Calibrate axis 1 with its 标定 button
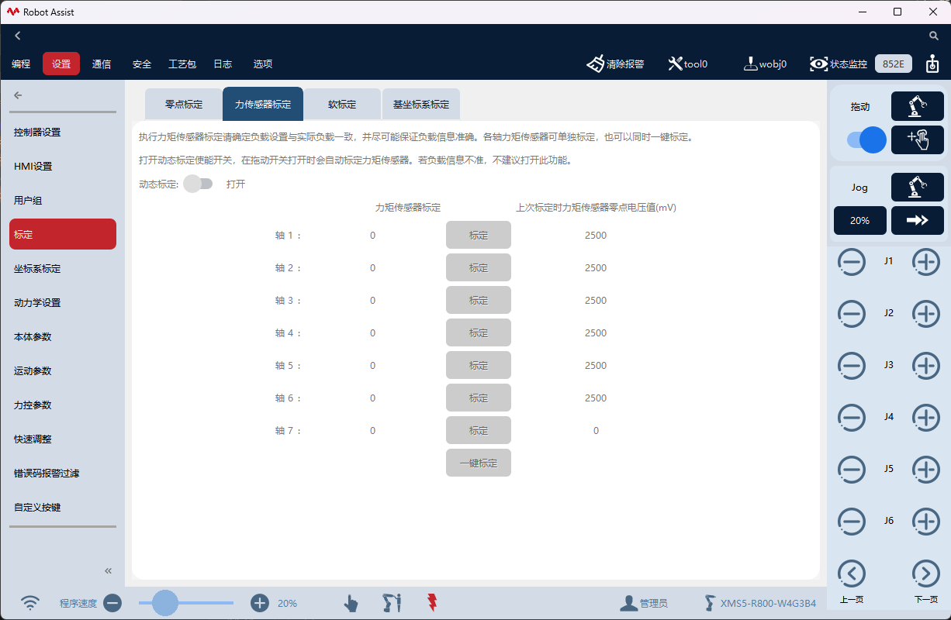This screenshot has width=951, height=620. pyautogui.click(x=478, y=235)
